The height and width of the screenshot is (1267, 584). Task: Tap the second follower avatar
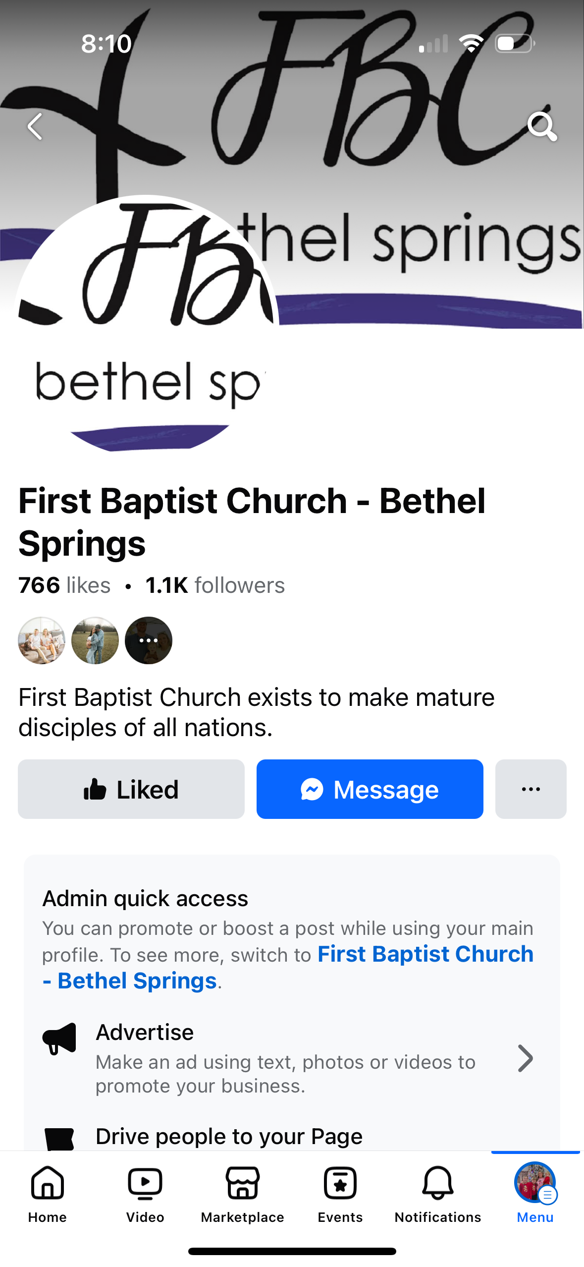pos(95,640)
